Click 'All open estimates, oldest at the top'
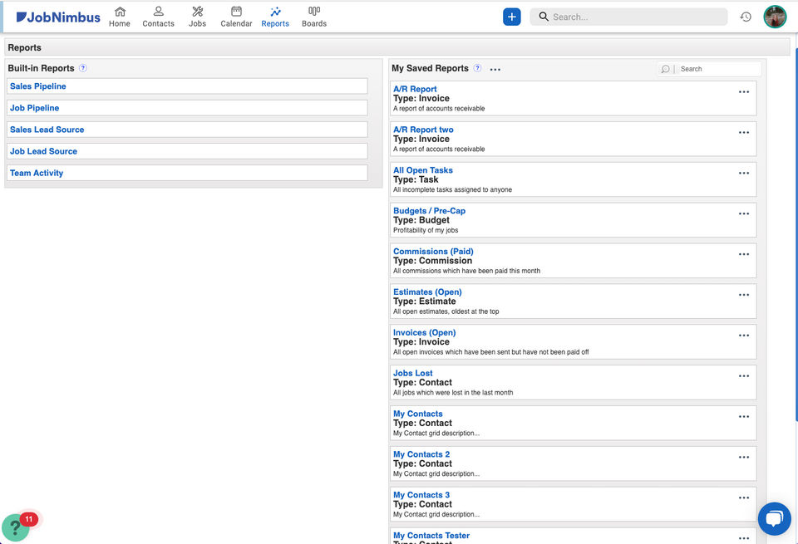 coord(446,311)
